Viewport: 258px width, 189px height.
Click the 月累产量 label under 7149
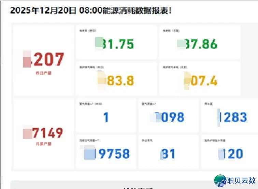43,144
